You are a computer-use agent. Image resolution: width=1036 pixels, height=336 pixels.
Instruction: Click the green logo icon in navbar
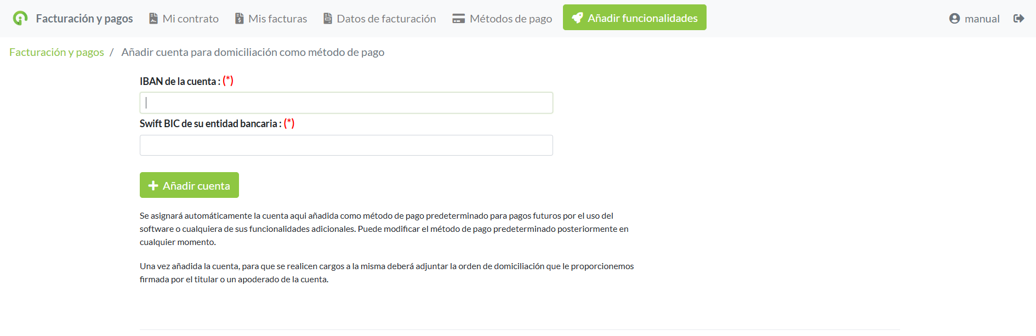[x=20, y=18]
